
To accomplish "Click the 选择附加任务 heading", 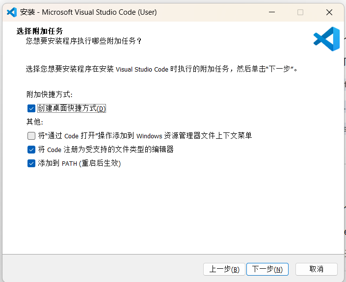I will coord(40,31).
